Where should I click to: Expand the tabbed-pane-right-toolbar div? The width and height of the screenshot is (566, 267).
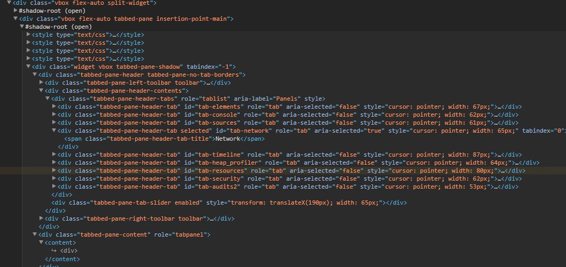[x=42, y=219]
